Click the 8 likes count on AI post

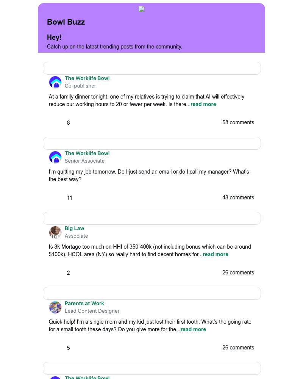(68, 123)
